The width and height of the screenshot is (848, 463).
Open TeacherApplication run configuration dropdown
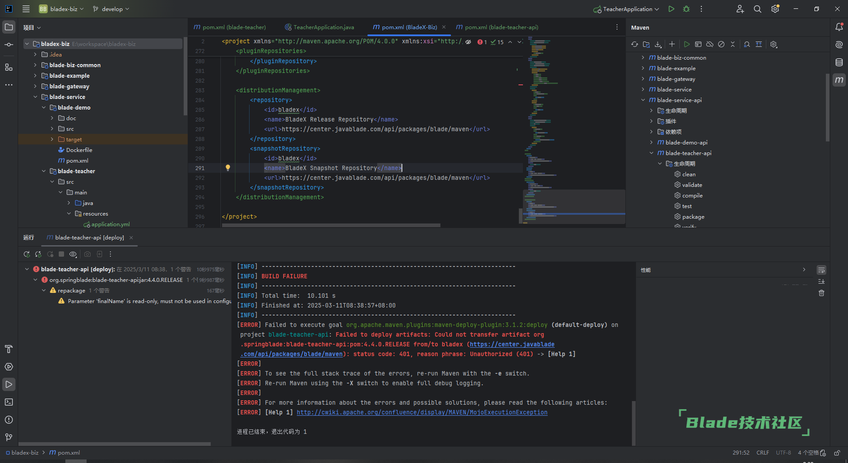[626, 9]
